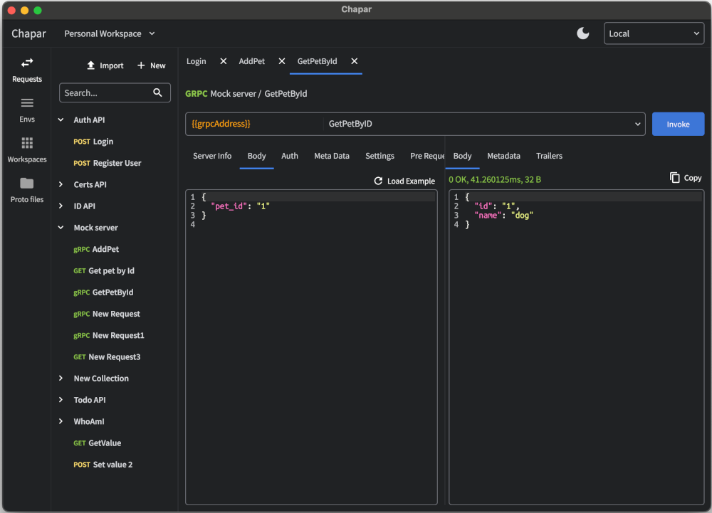The image size is (712, 513).
Task: Expand the New Collection folder
Action: [x=61, y=379]
